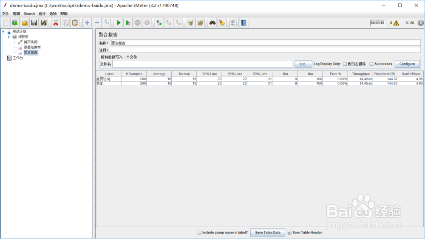The image size is (425, 239).
Task: Click the Remote Shutdown All icon
Action: tap(178, 23)
